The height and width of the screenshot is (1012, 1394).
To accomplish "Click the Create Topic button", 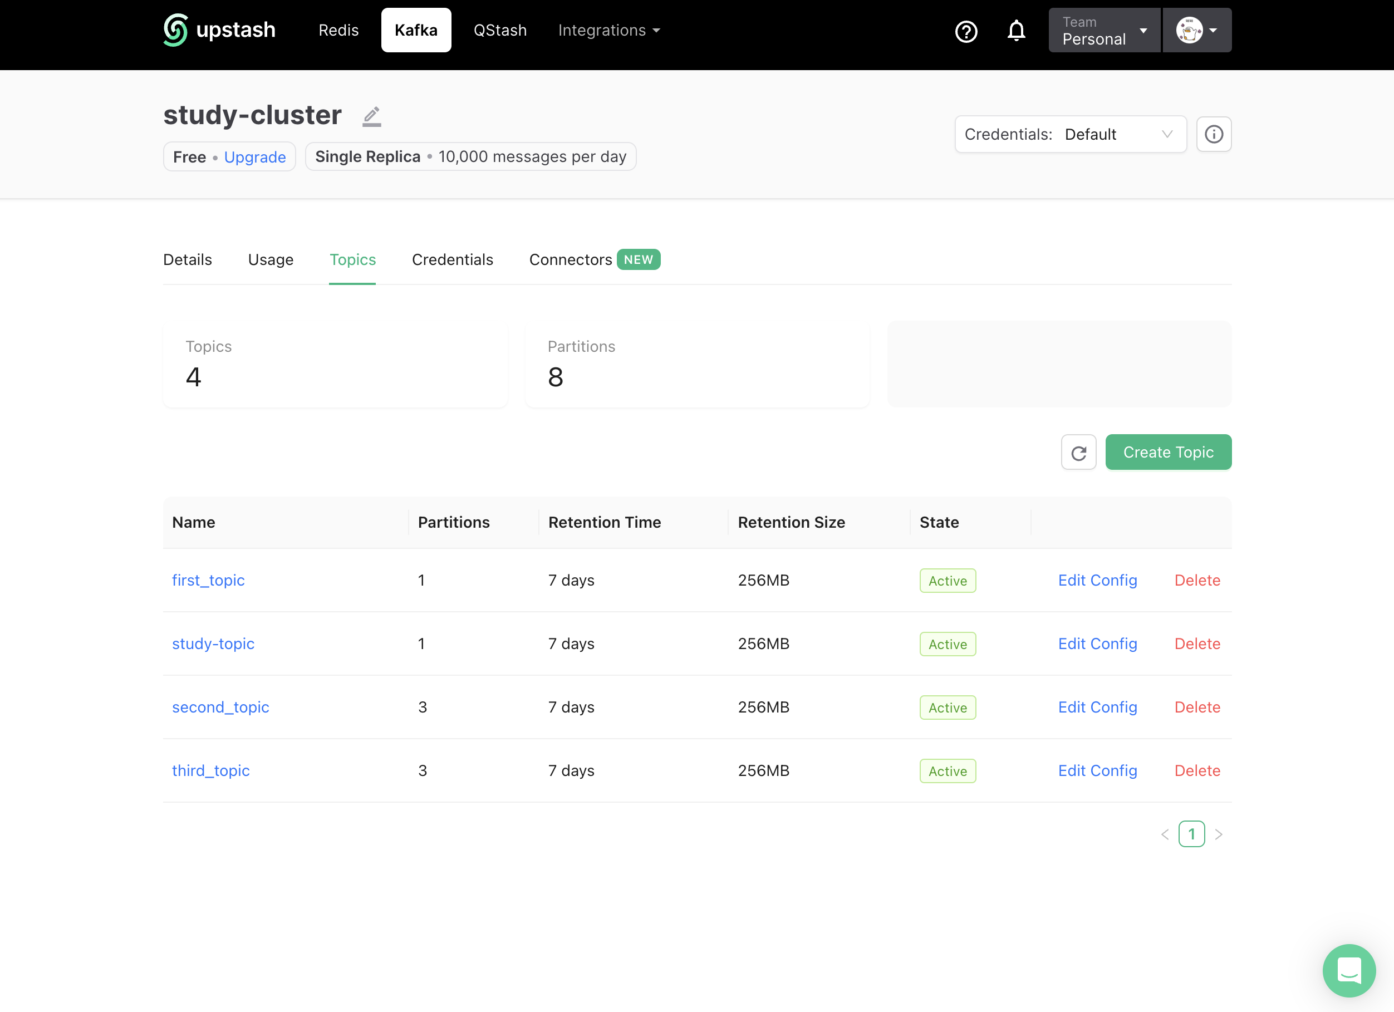I will pyautogui.click(x=1168, y=452).
